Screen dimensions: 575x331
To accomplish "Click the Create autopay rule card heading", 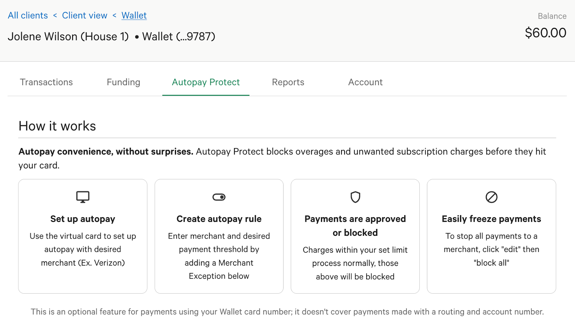I will pyautogui.click(x=219, y=219).
